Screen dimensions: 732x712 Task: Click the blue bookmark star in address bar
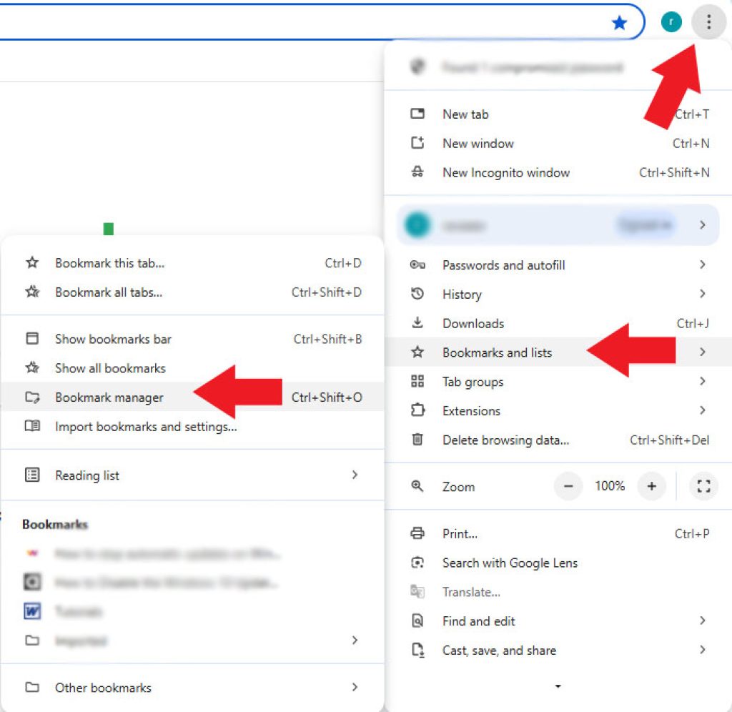point(619,22)
